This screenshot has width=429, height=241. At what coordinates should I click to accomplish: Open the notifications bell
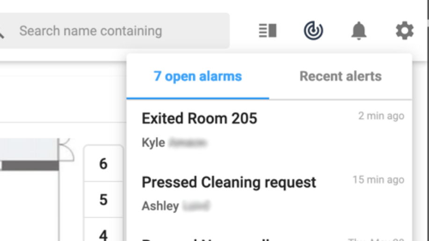tap(359, 30)
